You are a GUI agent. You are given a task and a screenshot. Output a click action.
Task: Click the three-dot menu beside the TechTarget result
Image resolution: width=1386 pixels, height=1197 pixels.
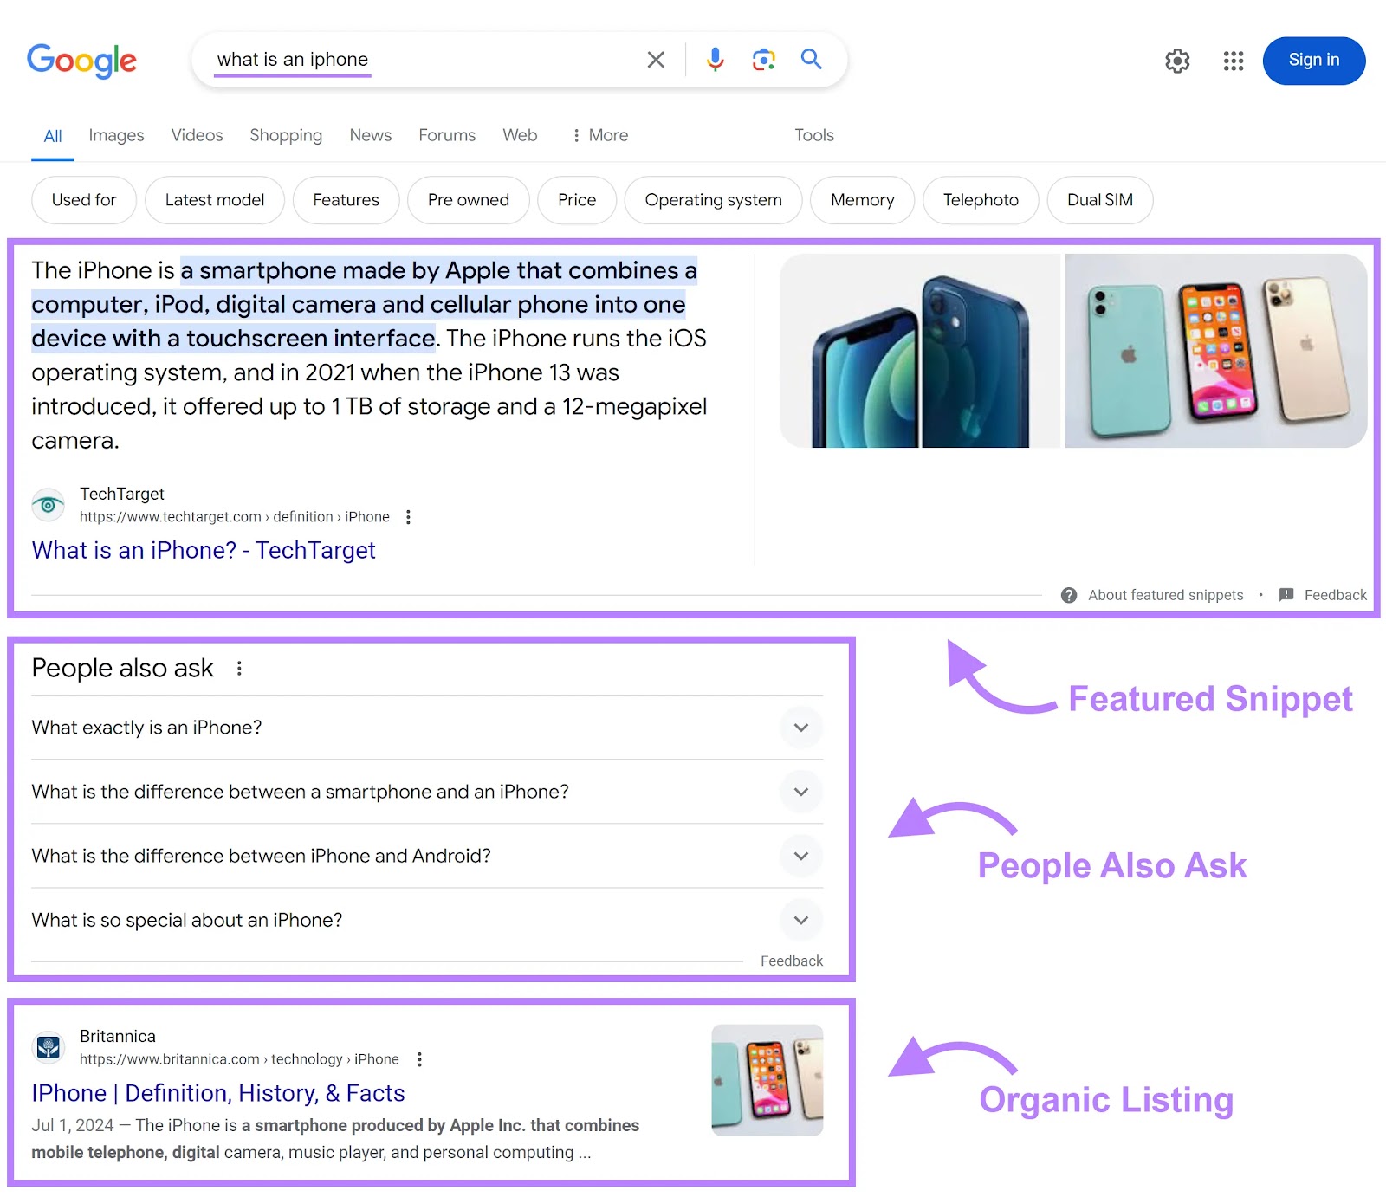(408, 516)
